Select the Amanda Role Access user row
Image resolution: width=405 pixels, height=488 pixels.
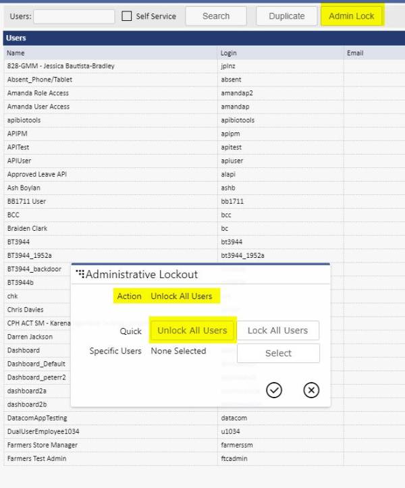click(38, 93)
